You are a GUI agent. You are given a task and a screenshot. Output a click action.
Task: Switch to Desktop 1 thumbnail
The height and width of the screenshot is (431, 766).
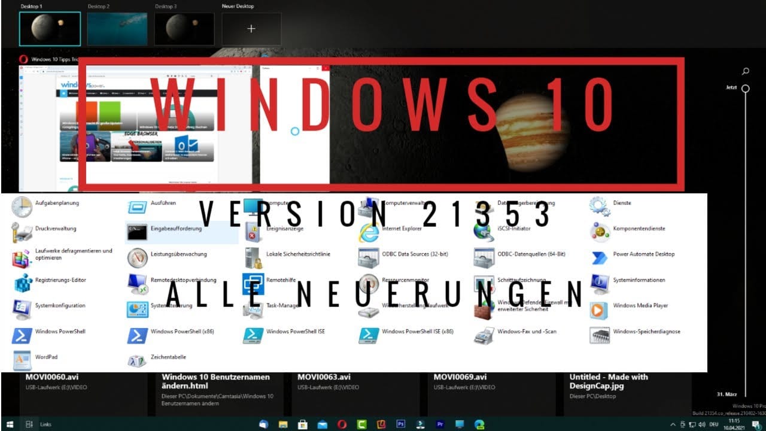point(50,29)
